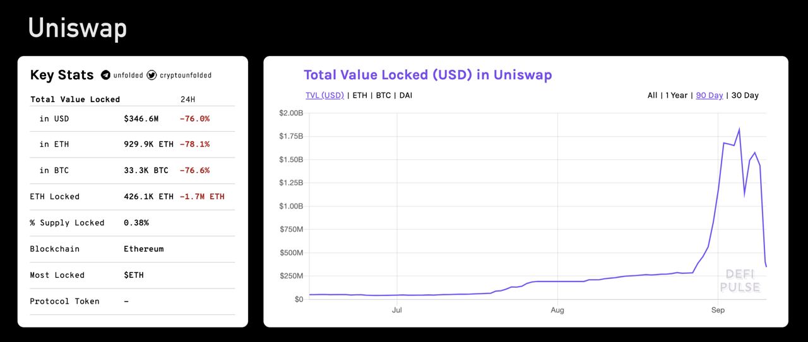Image resolution: width=808 pixels, height=342 pixels.
Task: Select the TVL (USD) chart tab
Action: [x=324, y=96]
